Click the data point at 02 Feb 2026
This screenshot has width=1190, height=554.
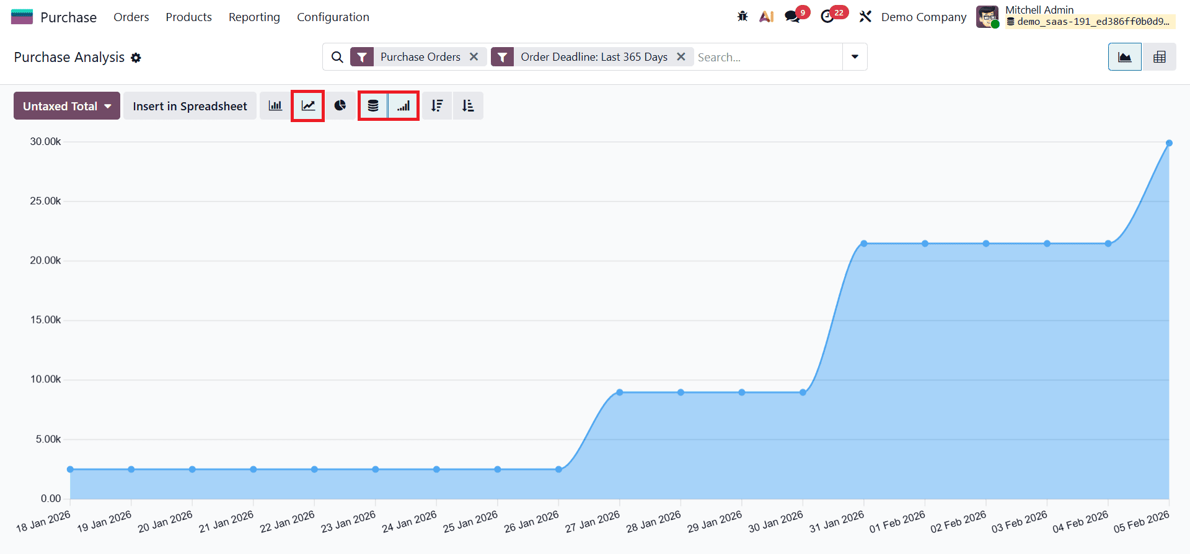click(986, 244)
